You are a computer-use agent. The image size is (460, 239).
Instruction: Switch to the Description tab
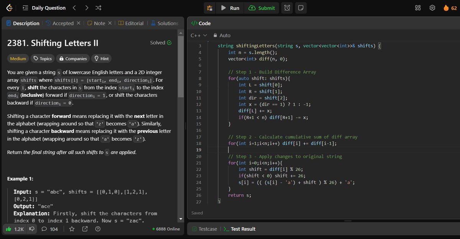tap(23, 23)
